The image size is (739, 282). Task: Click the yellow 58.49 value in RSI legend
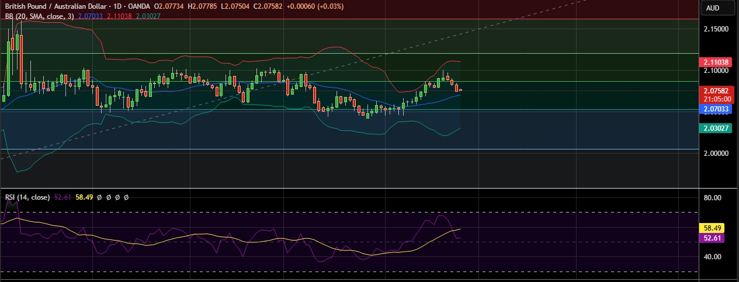(x=84, y=197)
